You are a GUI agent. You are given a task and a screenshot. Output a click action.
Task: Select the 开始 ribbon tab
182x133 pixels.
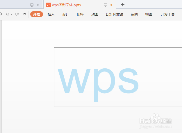tap(37, 14)
